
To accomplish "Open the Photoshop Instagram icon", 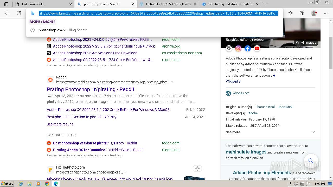I will point(238,48).
